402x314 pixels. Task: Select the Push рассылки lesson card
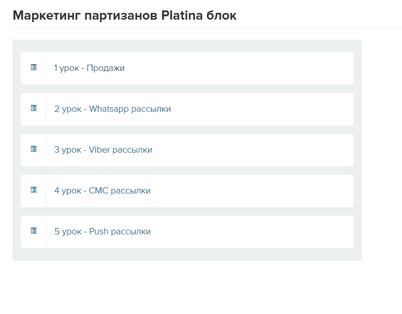[226, 232]
